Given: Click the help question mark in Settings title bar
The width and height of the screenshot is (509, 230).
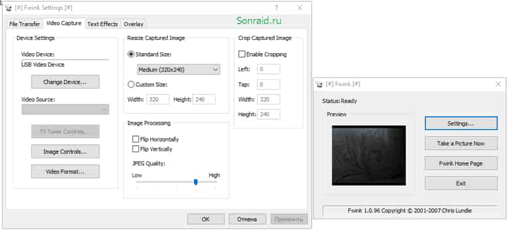Looking at the screenshot, I should (x=276, y=8).
